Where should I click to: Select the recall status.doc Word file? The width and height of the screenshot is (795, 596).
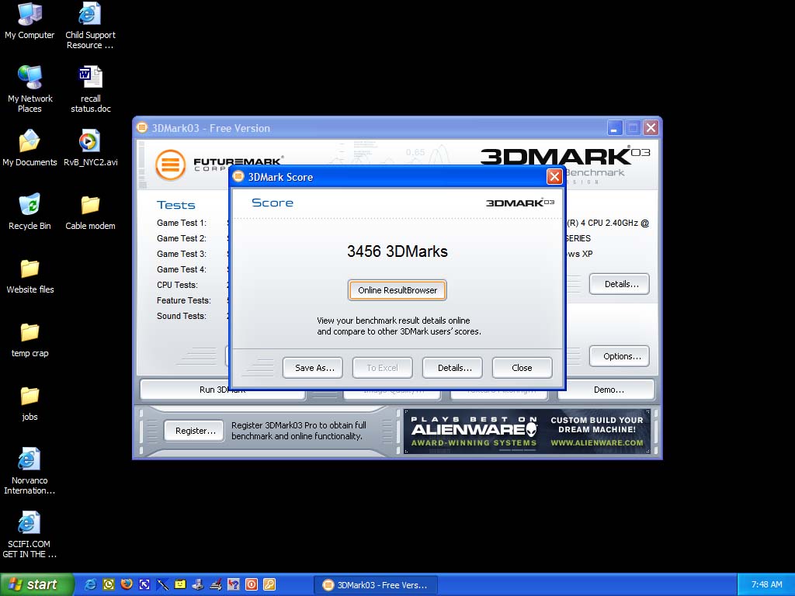tap(91, 88)
